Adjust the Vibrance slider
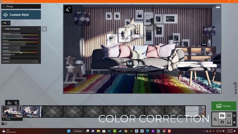The image size is (238, 134). [x=20, y=41]
